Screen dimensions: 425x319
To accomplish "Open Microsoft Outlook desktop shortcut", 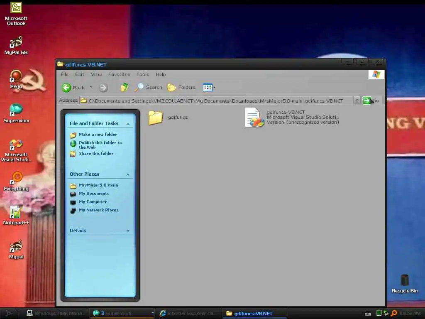I will click(16, 14).
